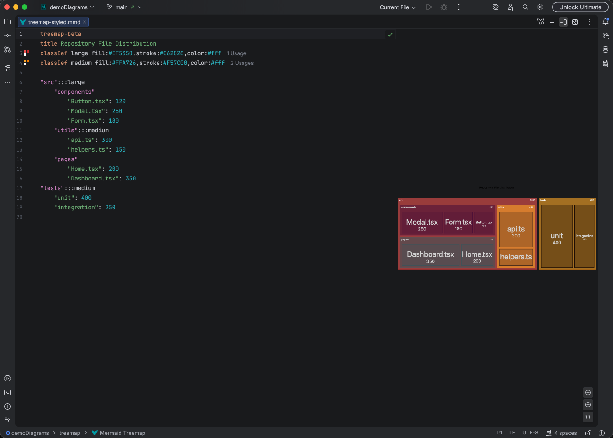The image size is (613, 438).
Task: Enable preview-only view mode
Action: pyautogui.click(x=575, y=21)
